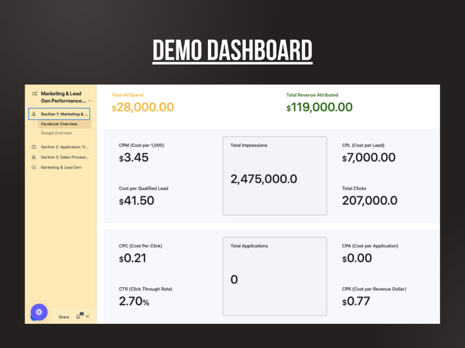This screenshot has width=465, height=348.
Task: Click the 2,475,000.0 impressions value
Action: click(x=264, y=179)
